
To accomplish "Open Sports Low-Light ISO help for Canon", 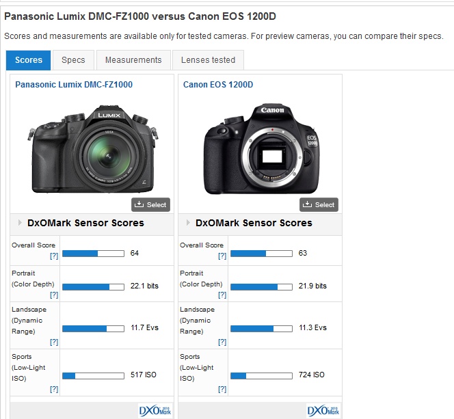I will [222, 389].
